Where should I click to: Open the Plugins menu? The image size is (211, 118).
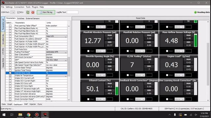click(x=35, y=7)
